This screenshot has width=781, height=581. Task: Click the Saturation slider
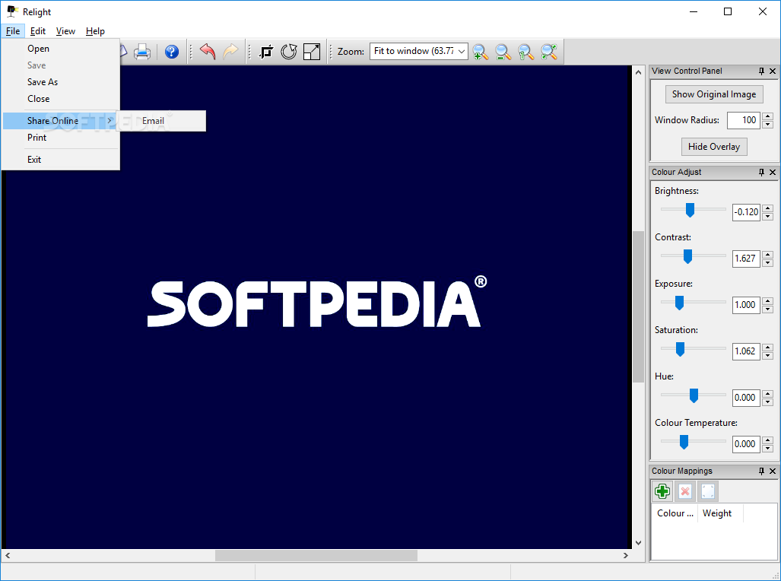click(694, 349)
